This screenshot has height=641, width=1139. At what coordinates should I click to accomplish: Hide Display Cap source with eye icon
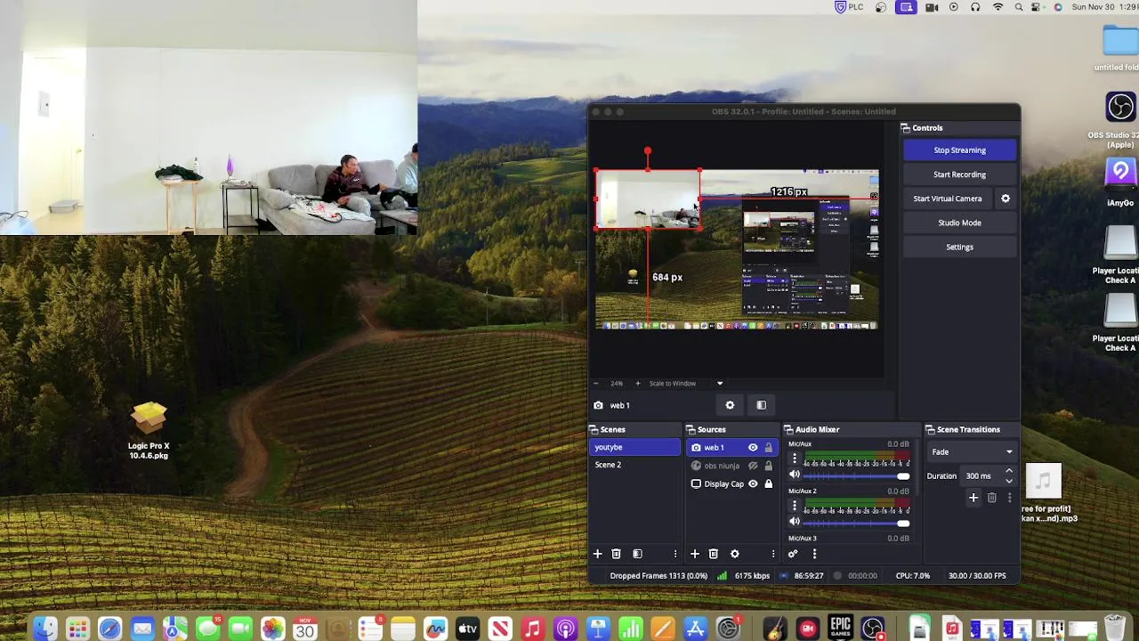click(753, 484)
